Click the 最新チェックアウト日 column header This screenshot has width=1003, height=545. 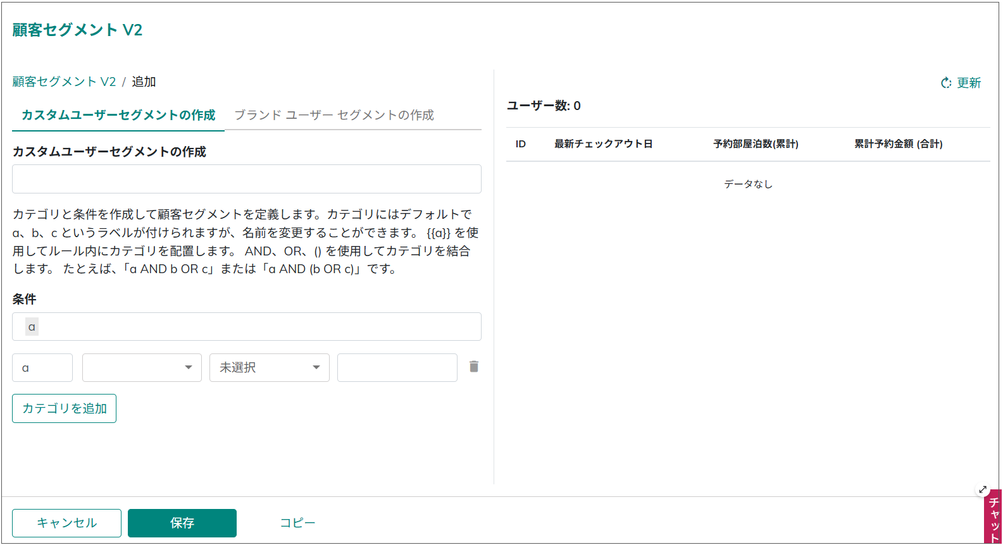pyautogui.click(x=603, y=144)
